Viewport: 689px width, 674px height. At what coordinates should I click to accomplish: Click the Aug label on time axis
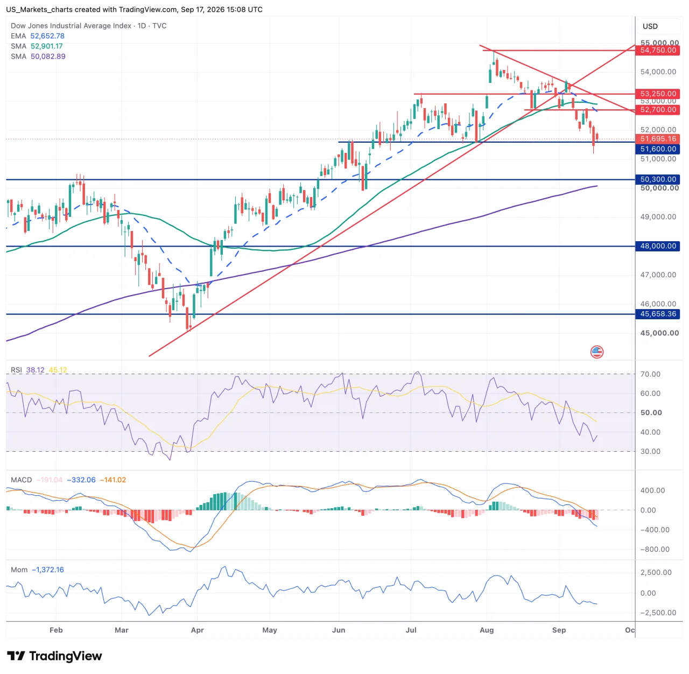(x=487, y=630)
